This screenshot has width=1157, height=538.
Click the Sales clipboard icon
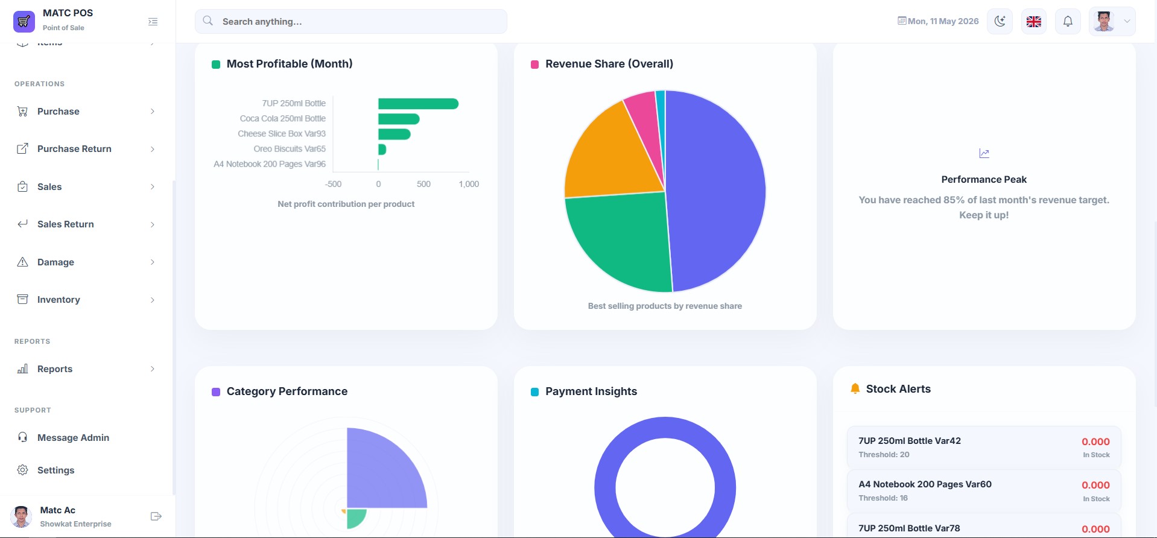click(x=22, y=187)
